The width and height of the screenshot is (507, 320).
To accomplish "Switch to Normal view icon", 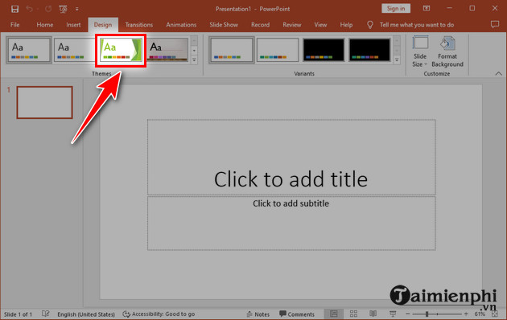I will coord(334,314).
